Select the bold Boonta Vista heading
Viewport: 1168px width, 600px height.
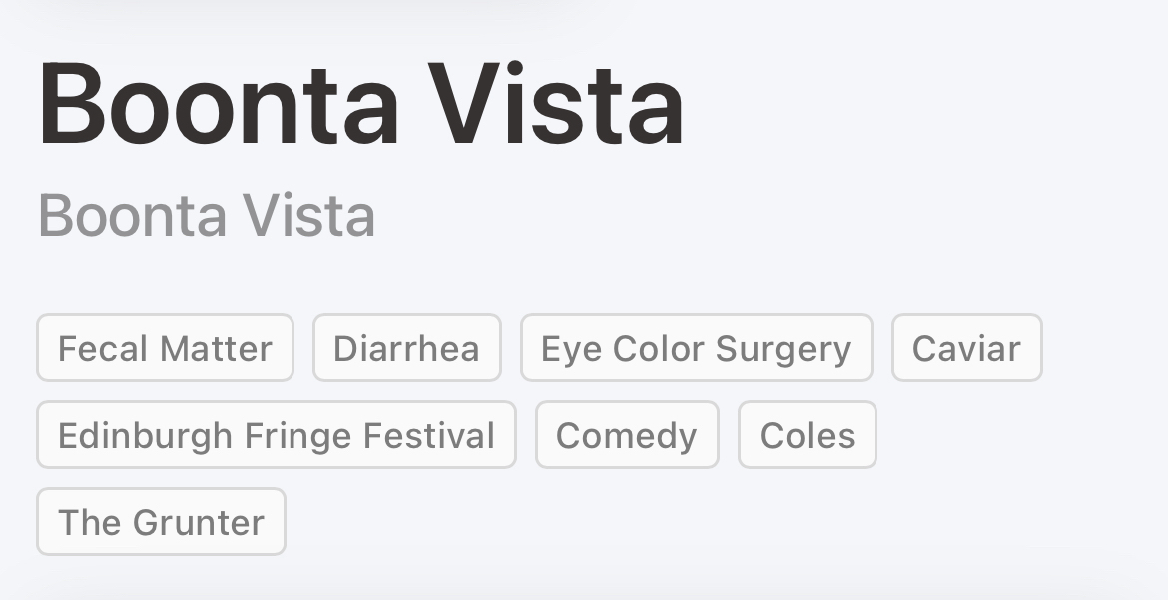click(361, 104)
